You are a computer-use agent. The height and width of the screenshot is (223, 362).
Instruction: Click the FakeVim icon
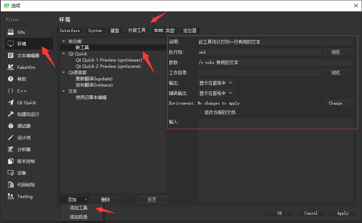11,67
